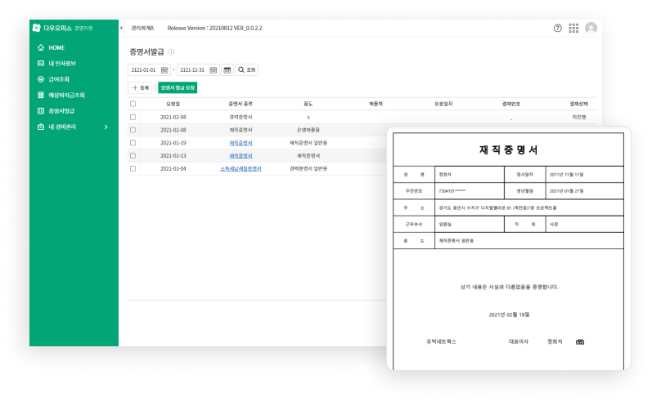Expand the 내 경비관리 submenu chevron

coord(106,127)
